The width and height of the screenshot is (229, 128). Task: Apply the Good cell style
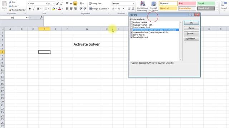point(206,4)
